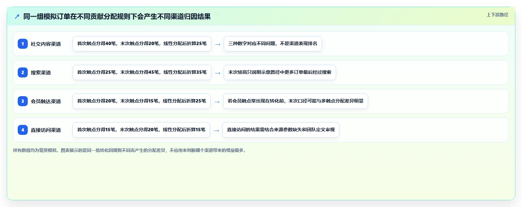Click the arrow in the 直接访问渠道 row

coord(216,130)
